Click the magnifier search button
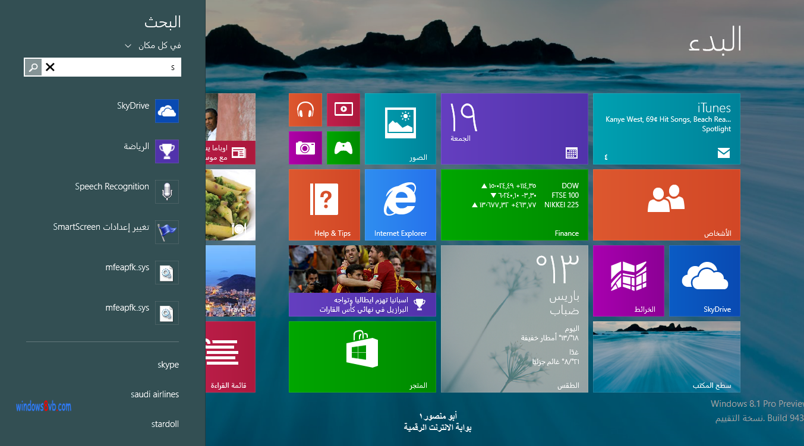Image resolution: width=804 pixels, height=446 pixels. [33, 68]
